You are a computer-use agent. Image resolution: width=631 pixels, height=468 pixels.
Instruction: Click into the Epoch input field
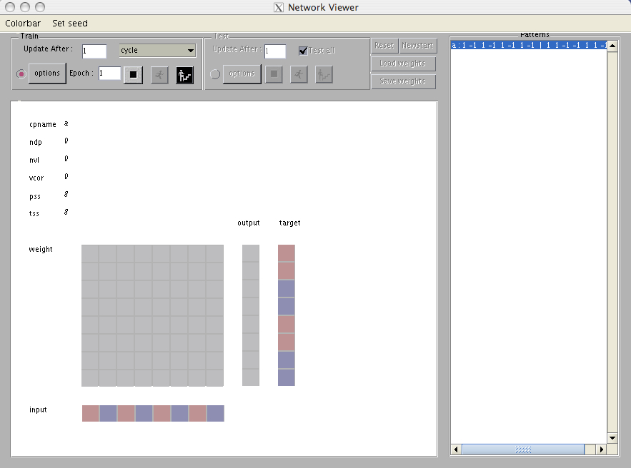[109, 73]
